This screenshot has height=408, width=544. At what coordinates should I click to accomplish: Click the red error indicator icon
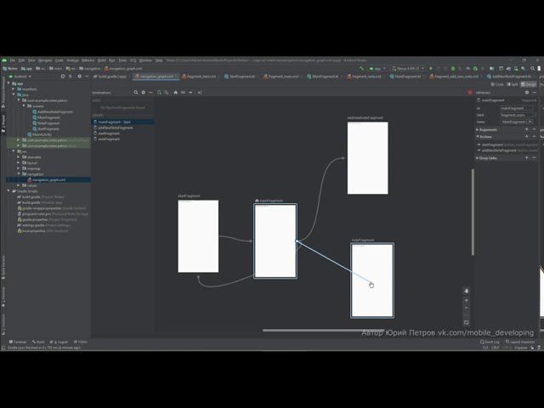coord(470,93)
